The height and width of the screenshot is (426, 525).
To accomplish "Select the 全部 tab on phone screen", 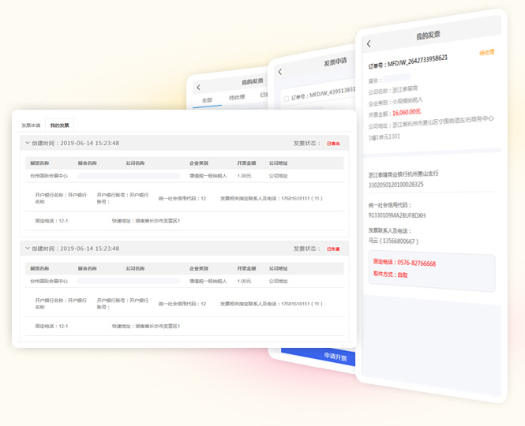I will (x=207, y=100).
